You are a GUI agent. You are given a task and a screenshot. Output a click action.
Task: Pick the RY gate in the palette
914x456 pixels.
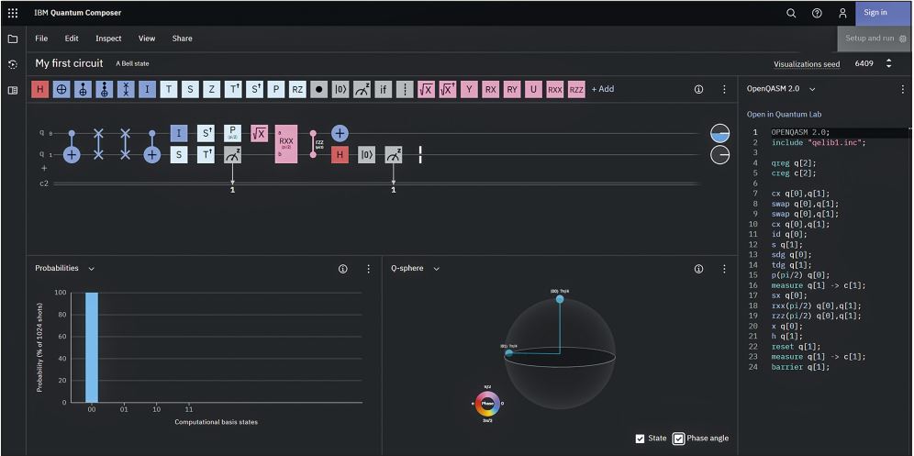(x=512, y=89)
